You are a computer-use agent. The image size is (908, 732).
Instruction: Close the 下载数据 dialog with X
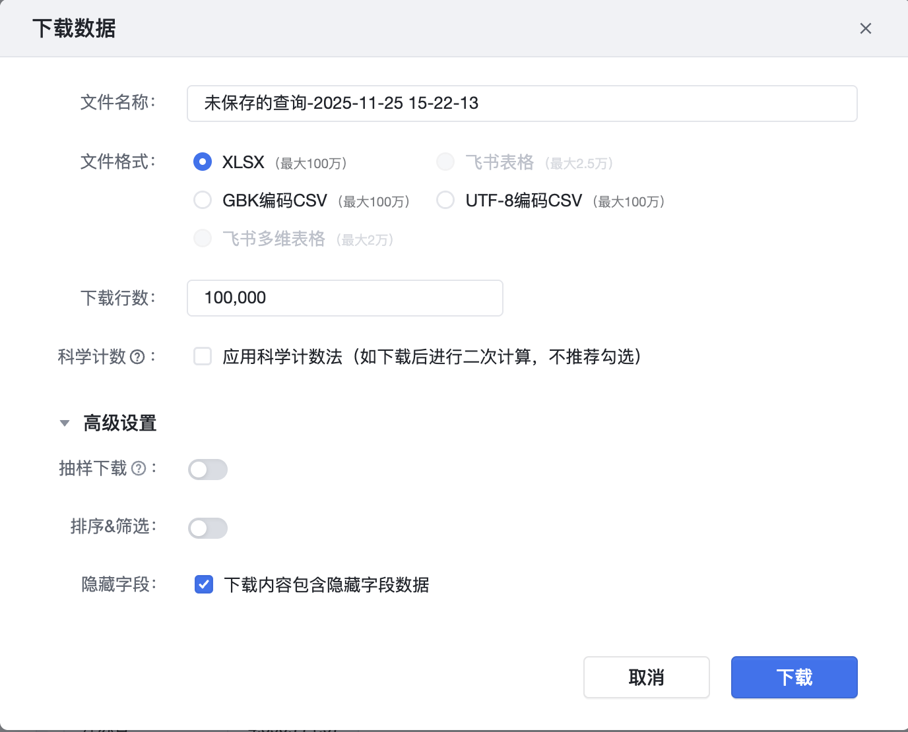(866, 28)
